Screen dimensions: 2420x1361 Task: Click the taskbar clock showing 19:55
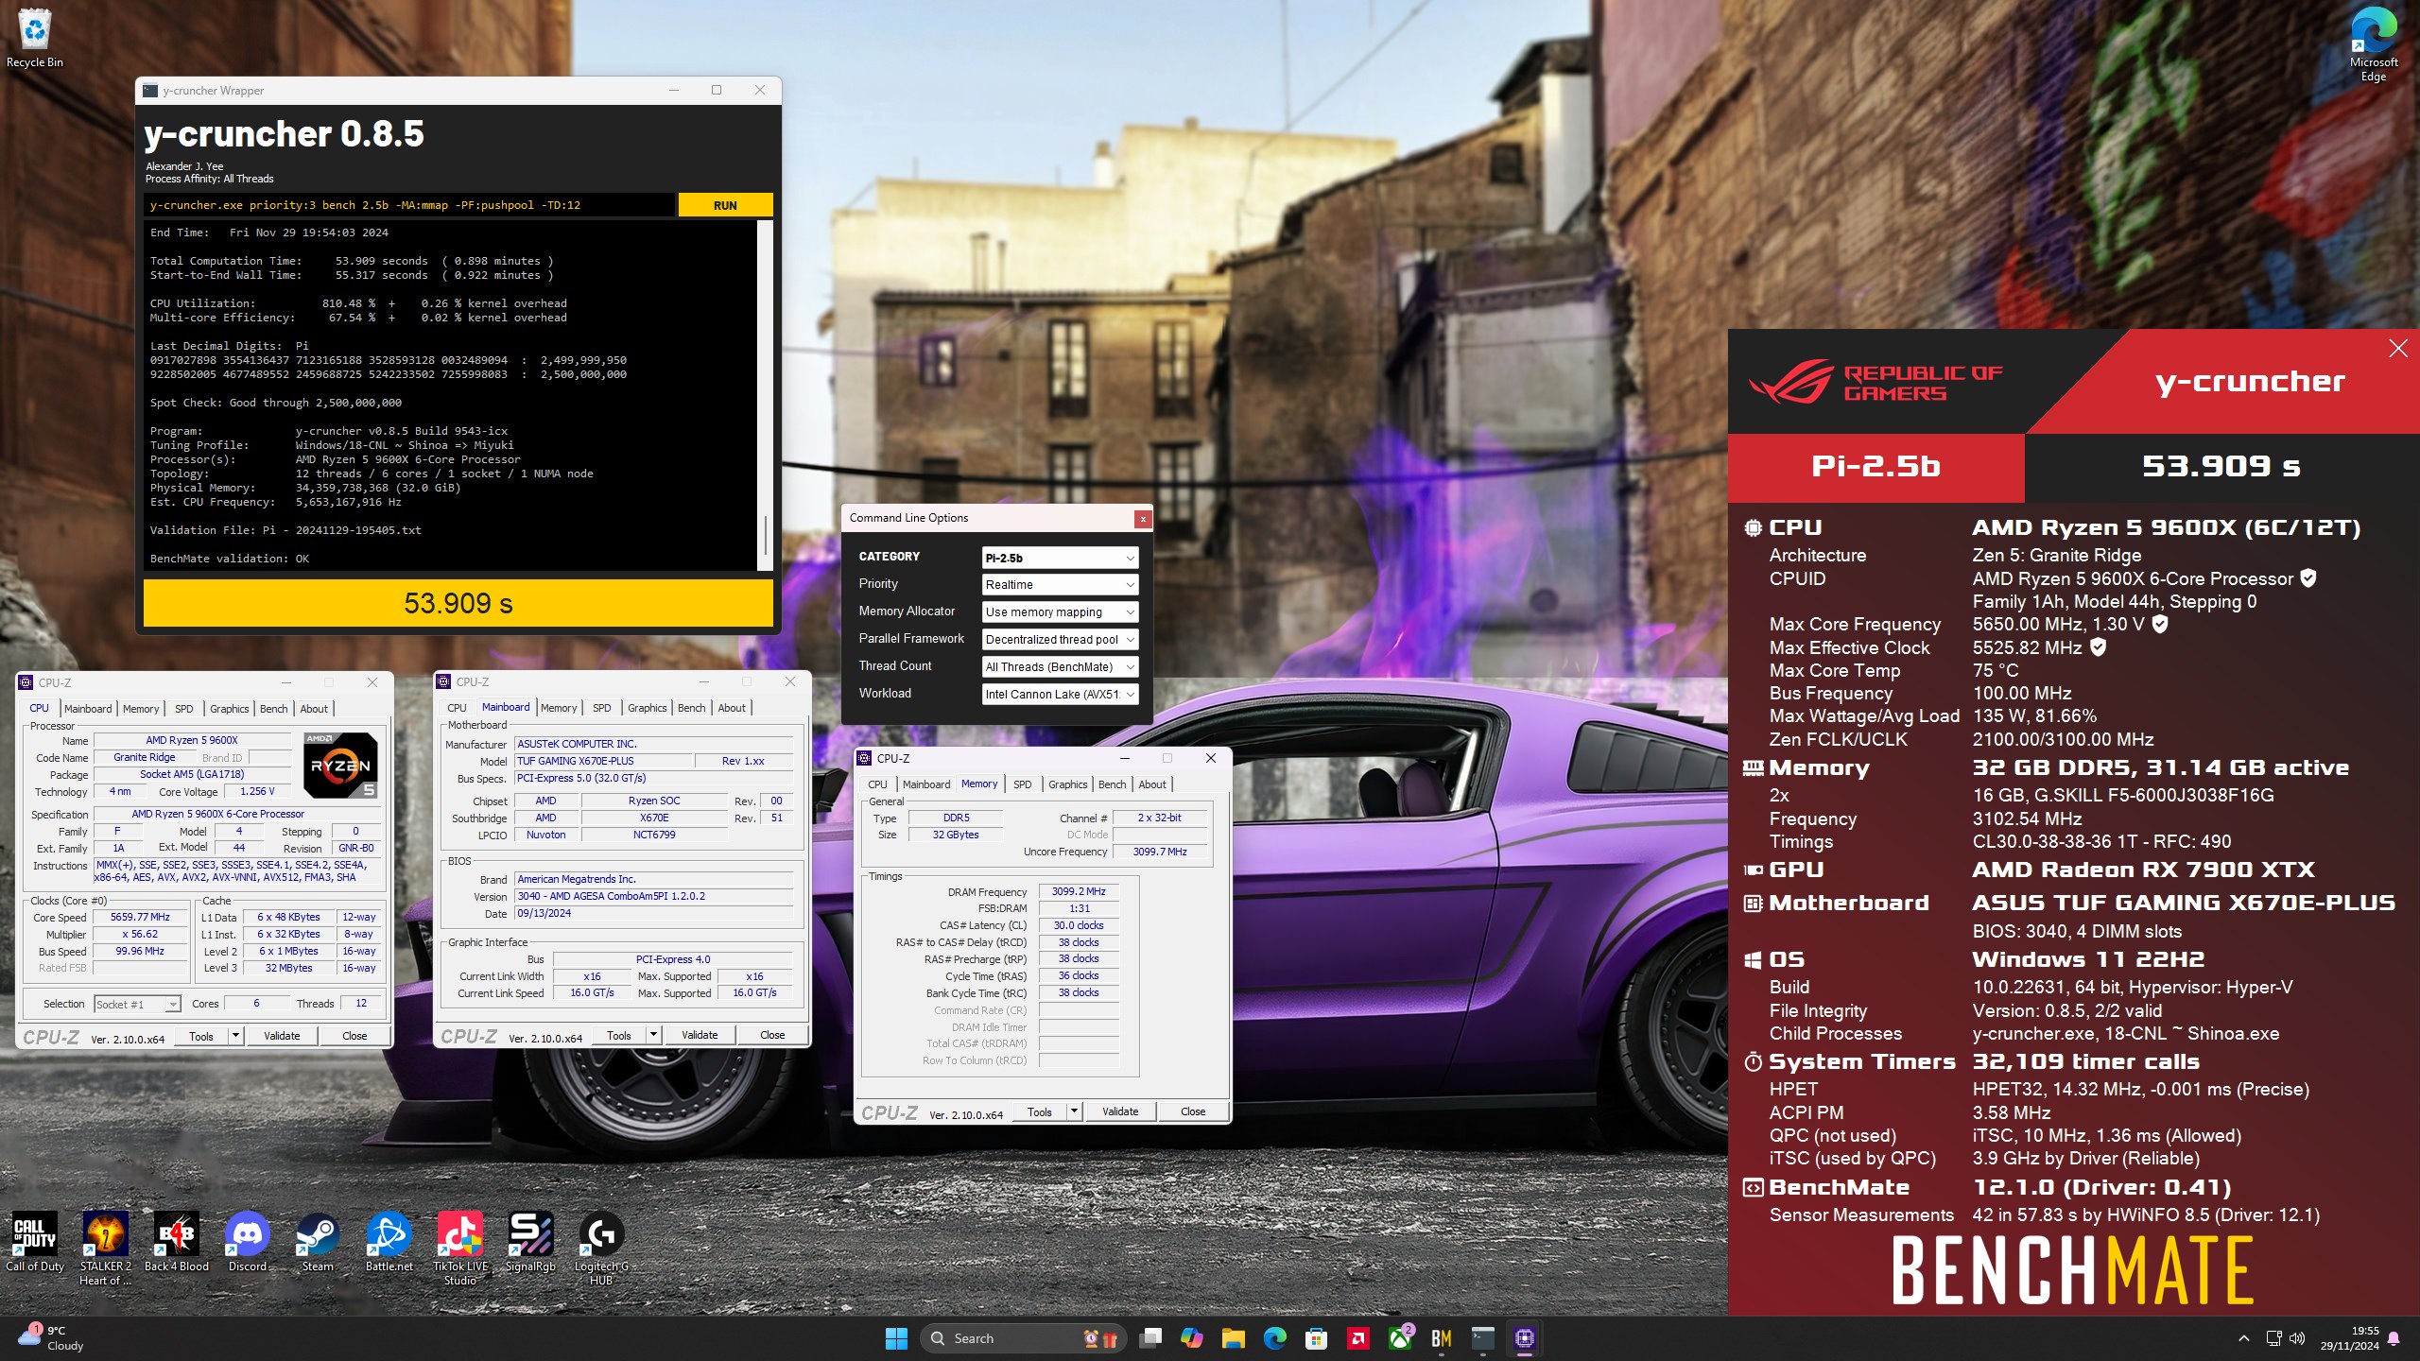2350,1338
